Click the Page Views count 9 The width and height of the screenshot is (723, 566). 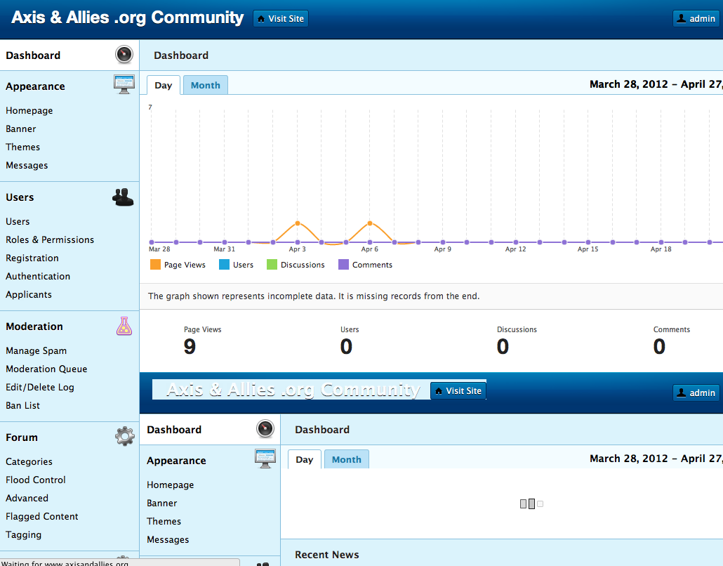pyautogui.click(x=190, y=346)
